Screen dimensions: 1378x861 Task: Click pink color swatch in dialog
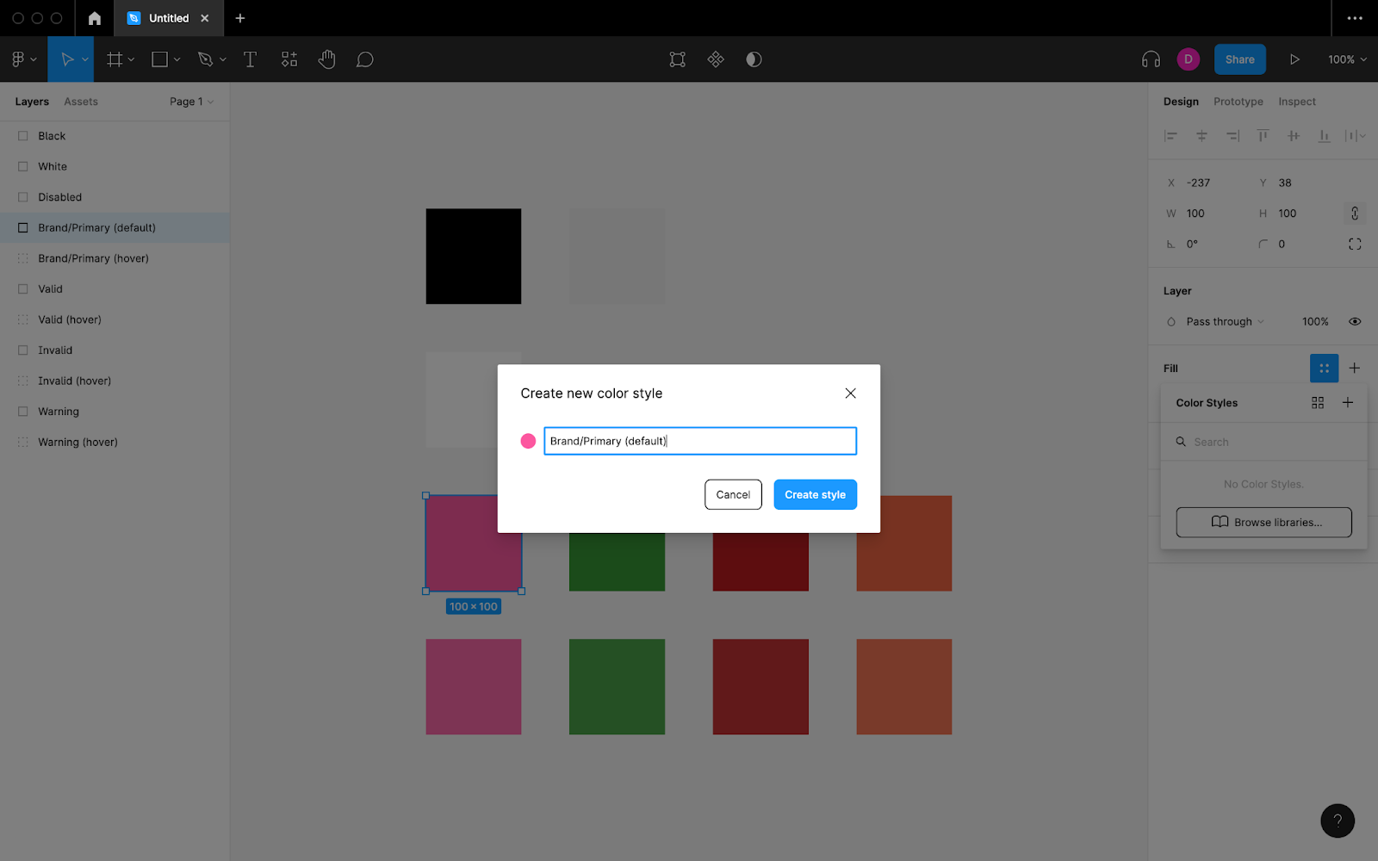coord(528,442)
